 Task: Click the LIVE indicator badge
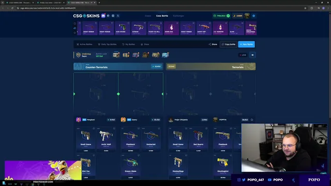[243, 55]
